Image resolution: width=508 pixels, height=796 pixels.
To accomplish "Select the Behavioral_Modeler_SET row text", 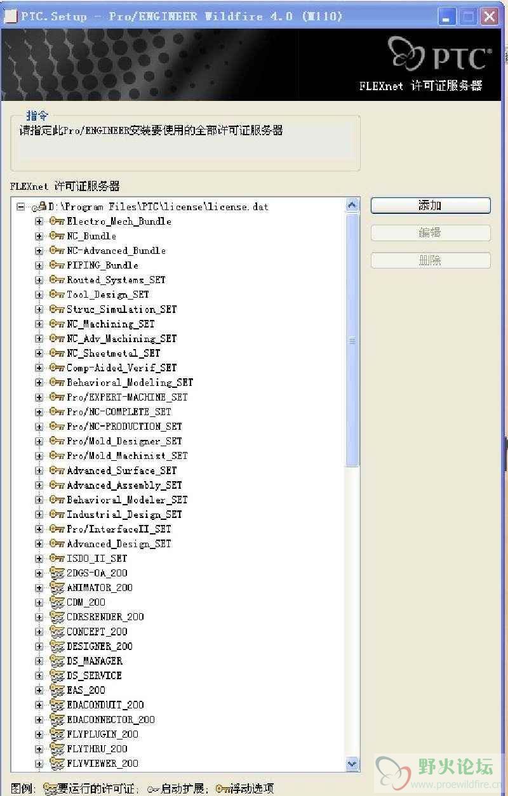I will pyautogui.click(x=127, y=500).
